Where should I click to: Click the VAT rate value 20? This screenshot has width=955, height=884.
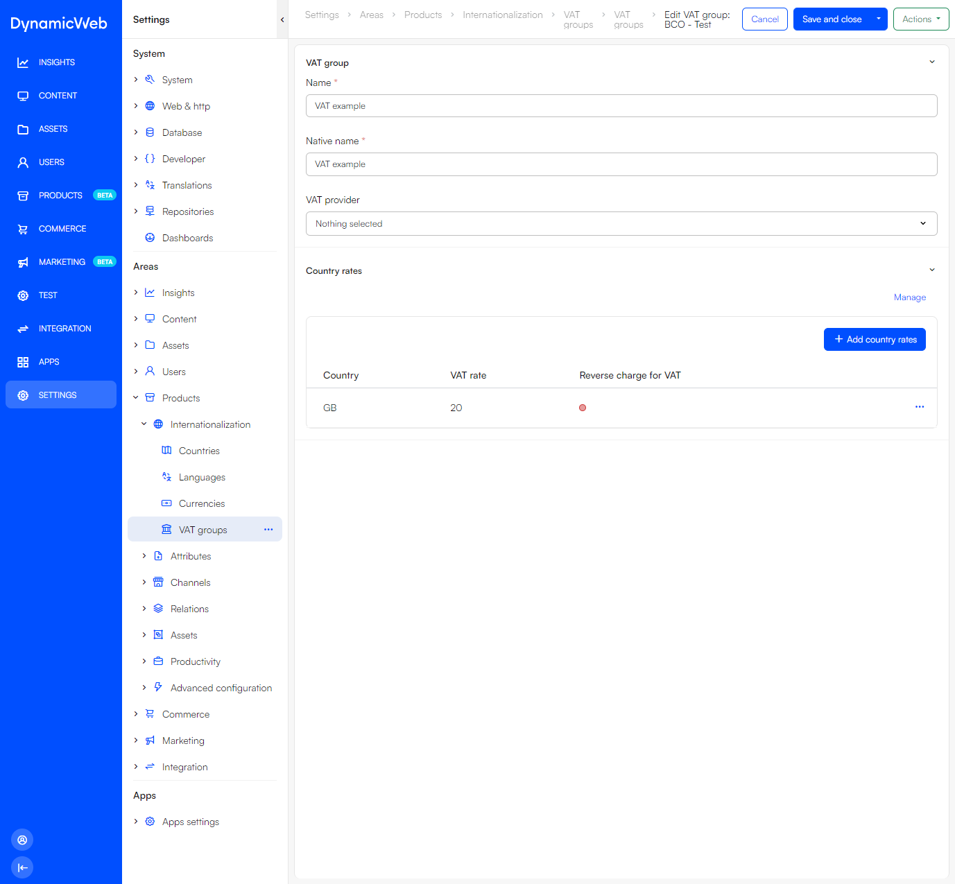pyautogui.click(x=456, y=408)
